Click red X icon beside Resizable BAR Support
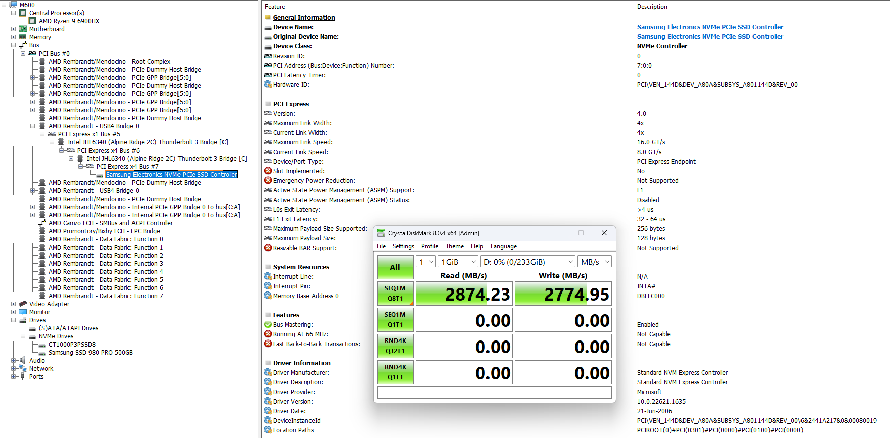Viewport: 890px width, 438px height. click(268, 248)
